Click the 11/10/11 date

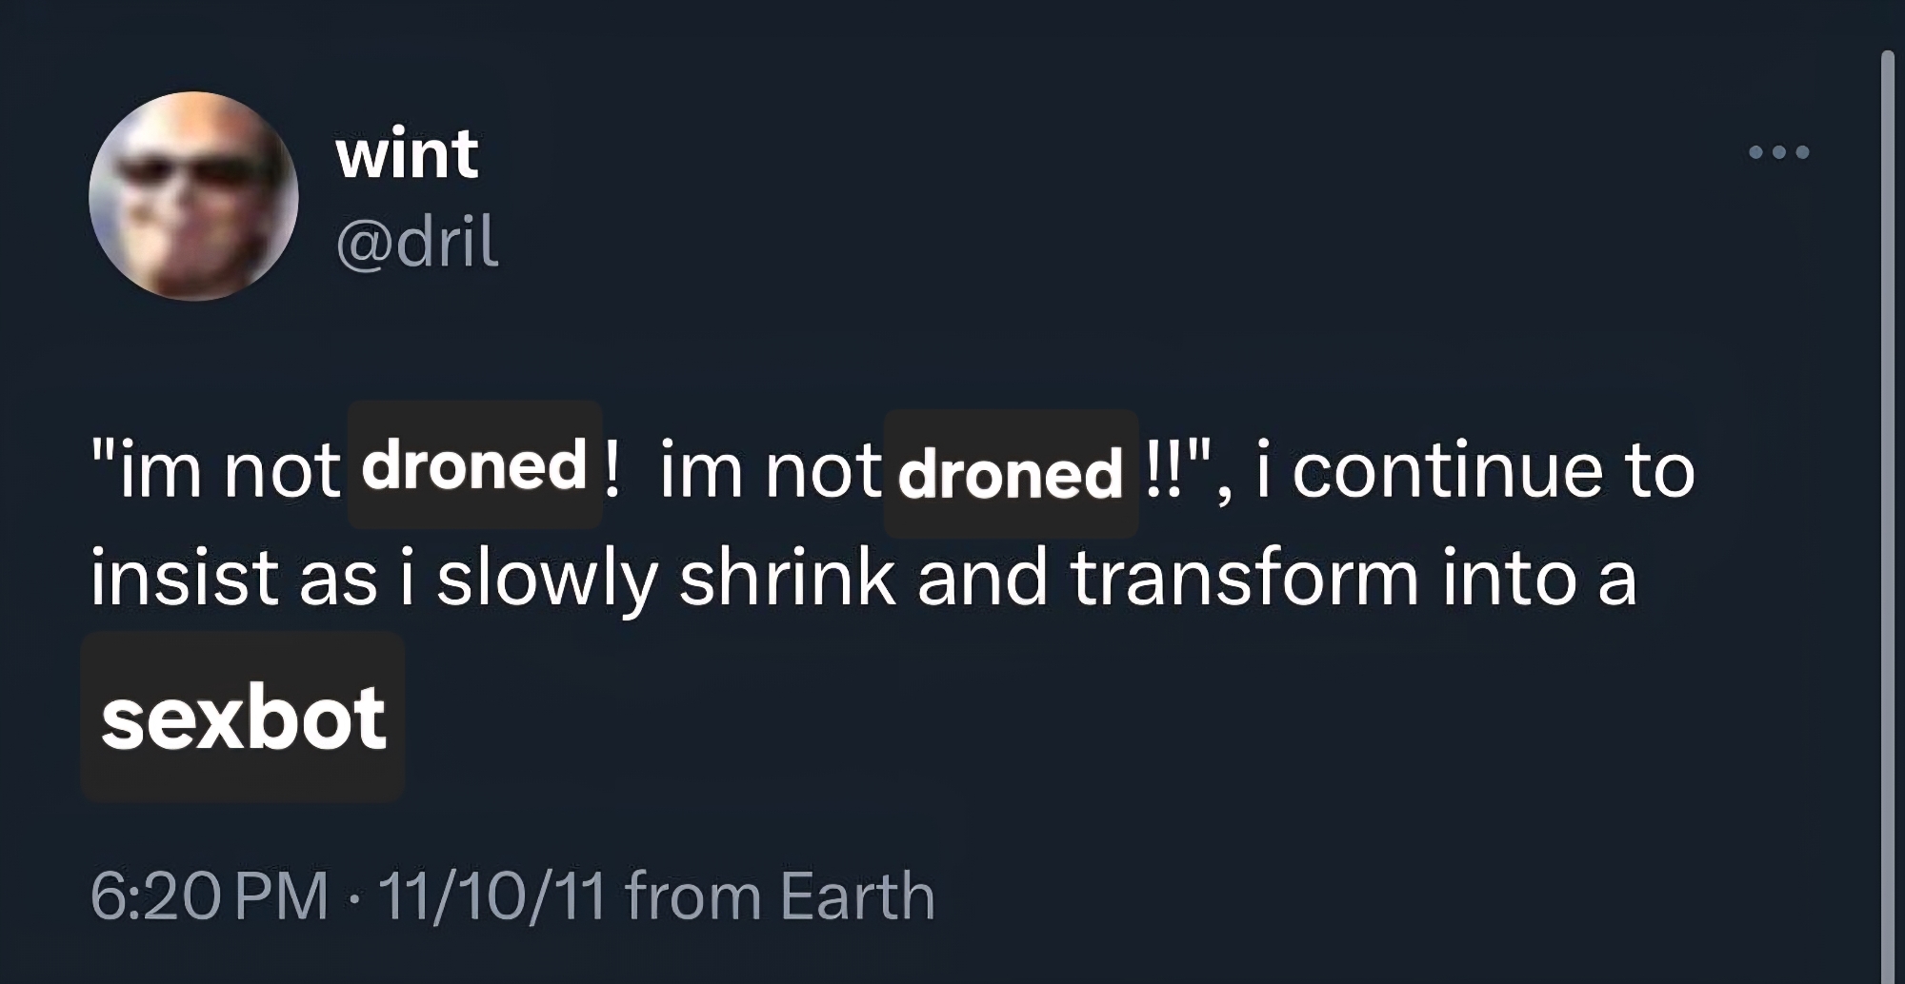[x=491, y=896]
